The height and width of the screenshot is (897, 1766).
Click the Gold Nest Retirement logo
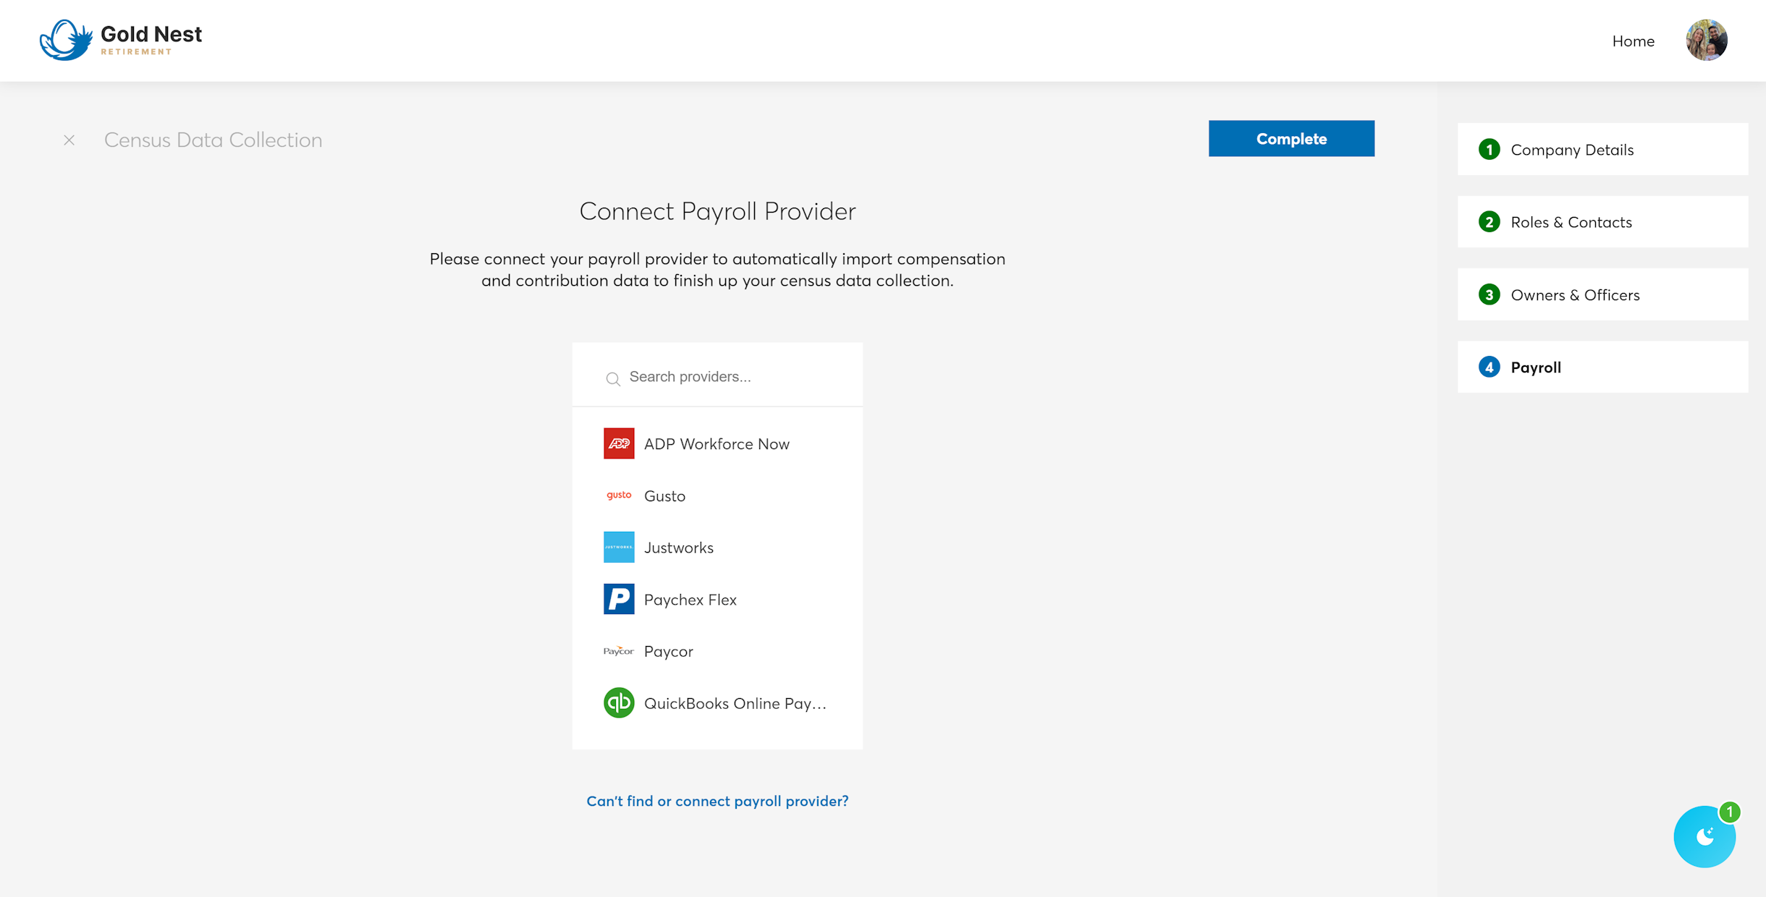point(121,40)
